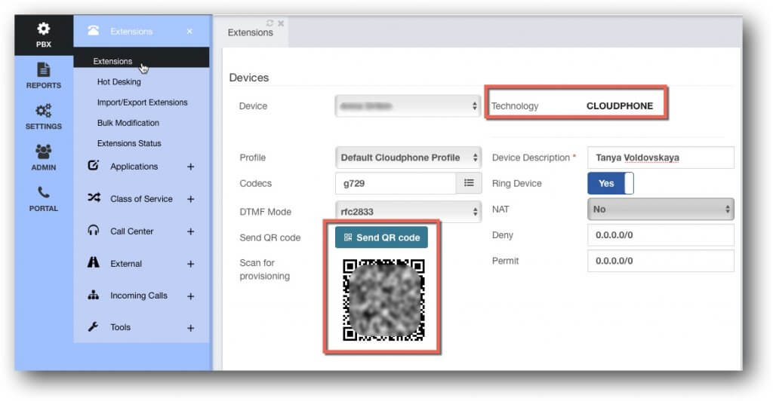
Task: Open the Codecs list icon button
Action: coord(469,183)
